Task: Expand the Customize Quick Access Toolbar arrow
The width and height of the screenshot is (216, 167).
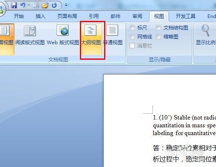Action: point(66,5)
